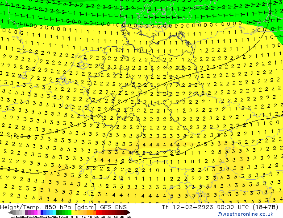Click the right arrow tip of the color scale
Image resolution: width=283 pixels, height=218 pixels.
pos(129,213)
